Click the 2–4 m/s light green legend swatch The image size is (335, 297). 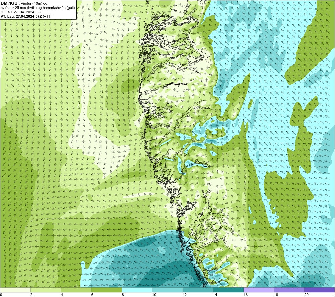[46, 290]
